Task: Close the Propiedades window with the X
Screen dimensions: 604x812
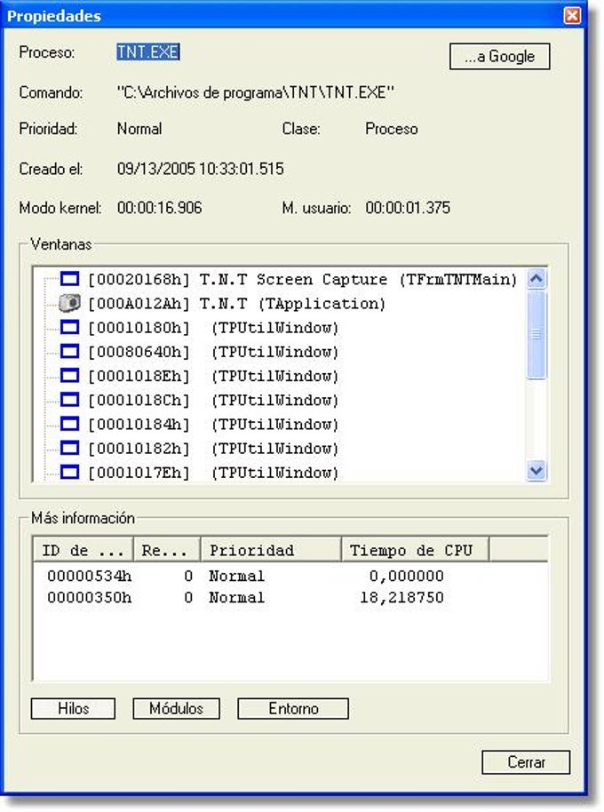Action: [572, 15]
